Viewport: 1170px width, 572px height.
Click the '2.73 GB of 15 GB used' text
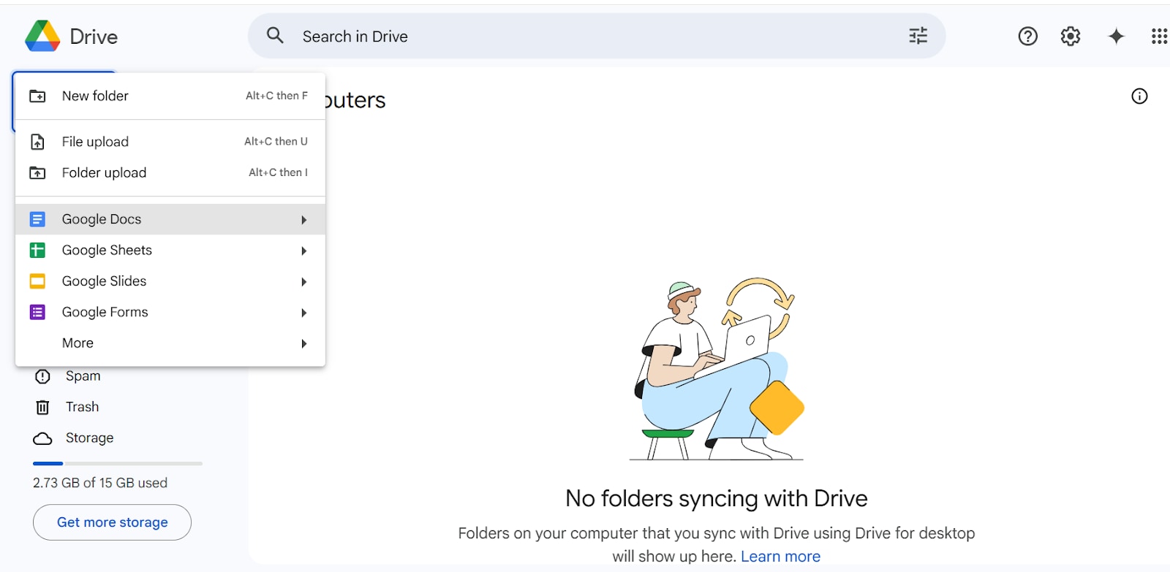point(100,483)
